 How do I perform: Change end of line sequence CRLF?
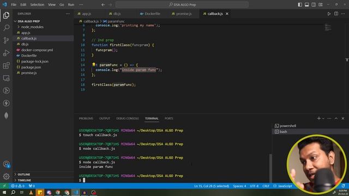pos(266,186)
